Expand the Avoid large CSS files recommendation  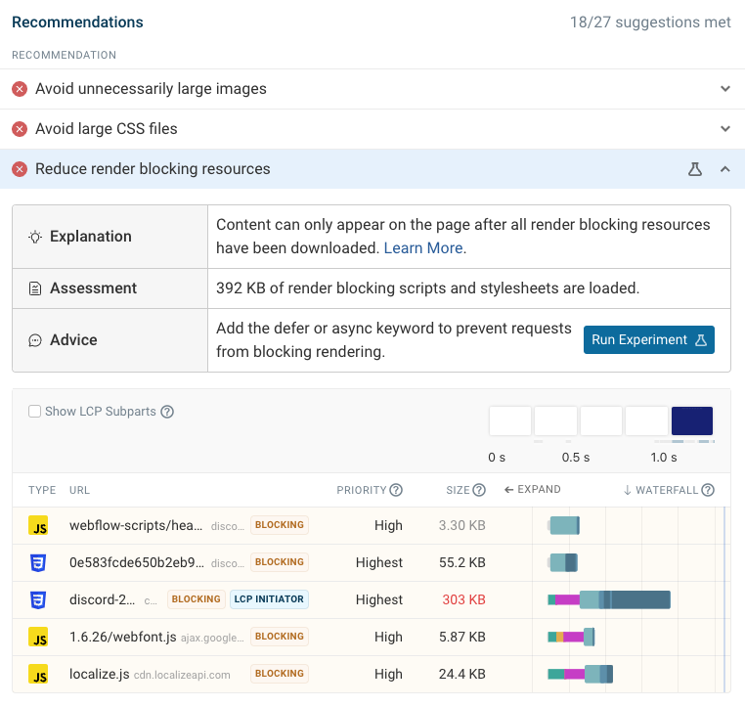(x=725, y=129)
